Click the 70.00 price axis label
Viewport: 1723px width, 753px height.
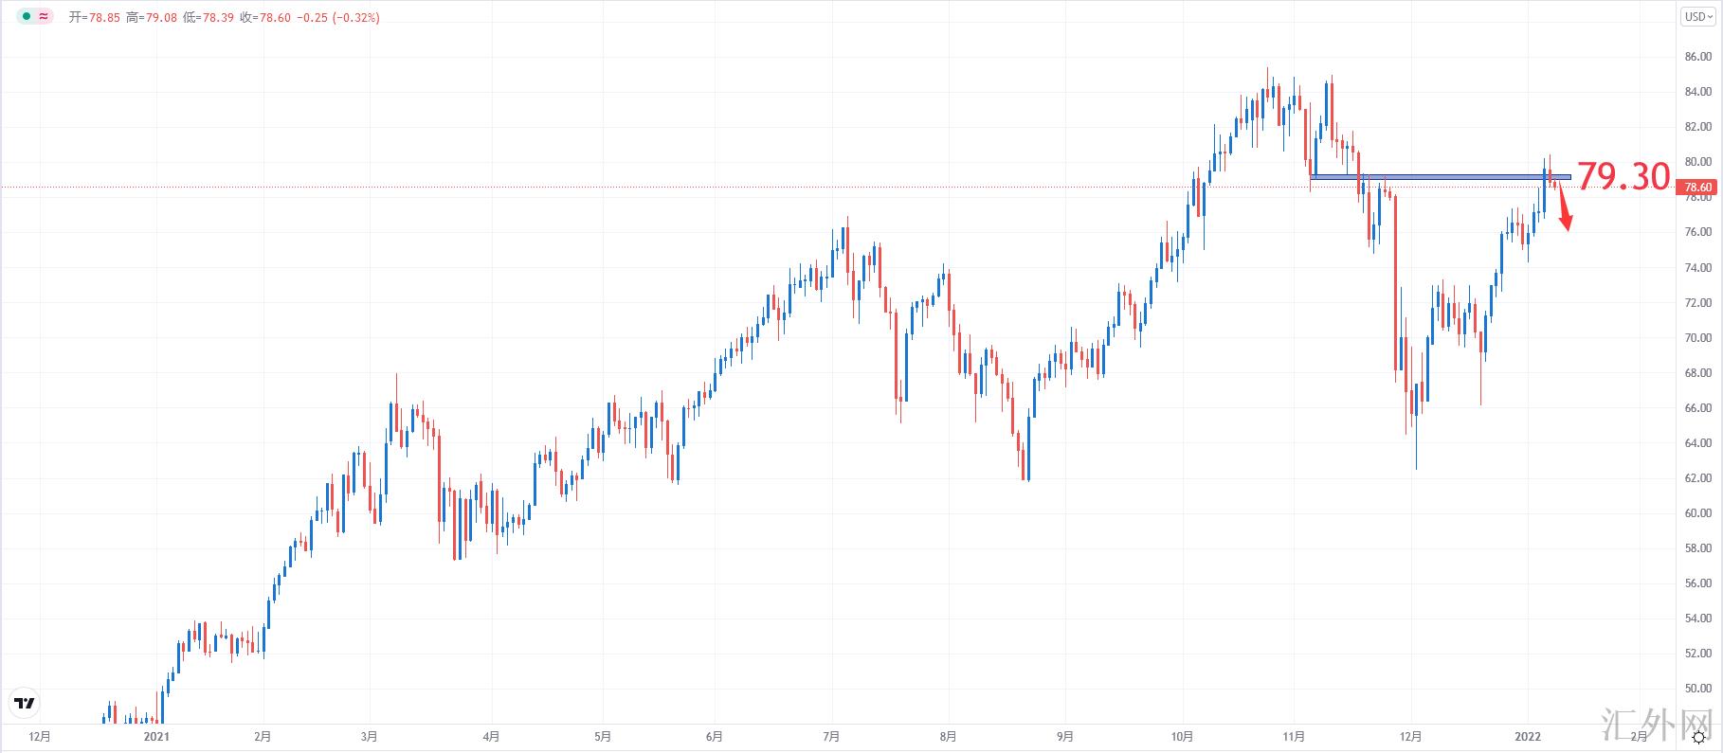(1697, 338)
